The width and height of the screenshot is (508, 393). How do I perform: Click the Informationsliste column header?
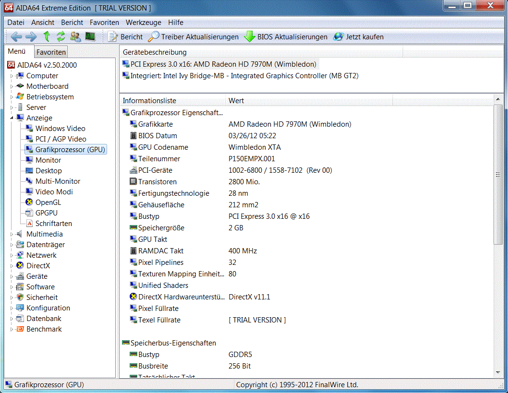173,101
